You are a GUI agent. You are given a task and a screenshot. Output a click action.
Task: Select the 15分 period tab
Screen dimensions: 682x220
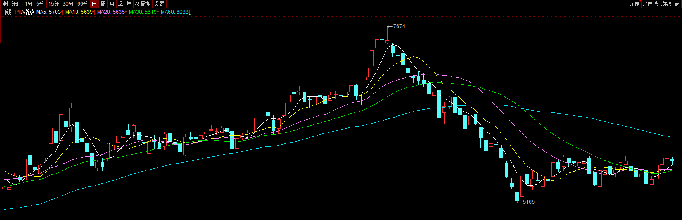click(54, 4)
